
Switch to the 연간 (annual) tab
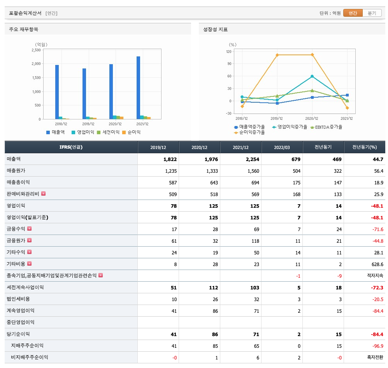pos(353,13)
